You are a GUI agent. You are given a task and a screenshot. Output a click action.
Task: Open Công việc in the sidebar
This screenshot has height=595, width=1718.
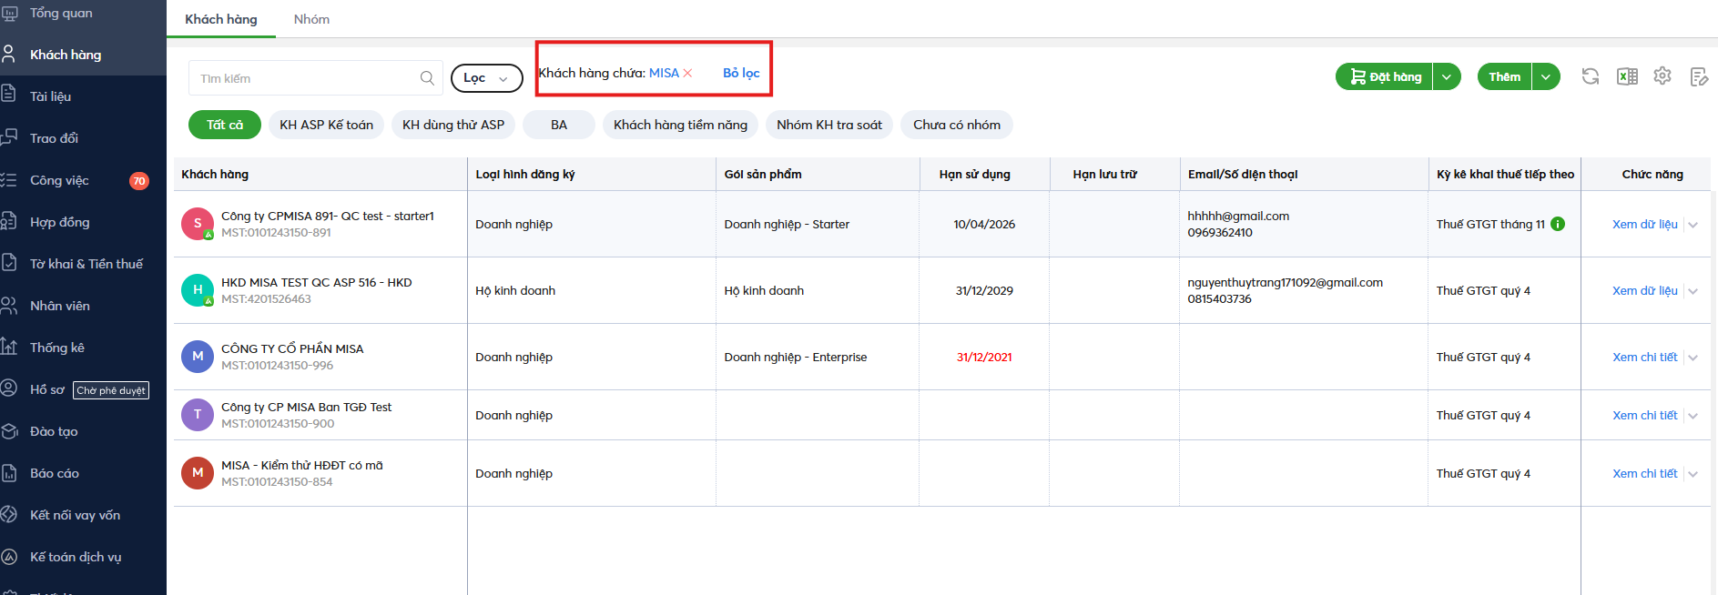click(59, 180)
